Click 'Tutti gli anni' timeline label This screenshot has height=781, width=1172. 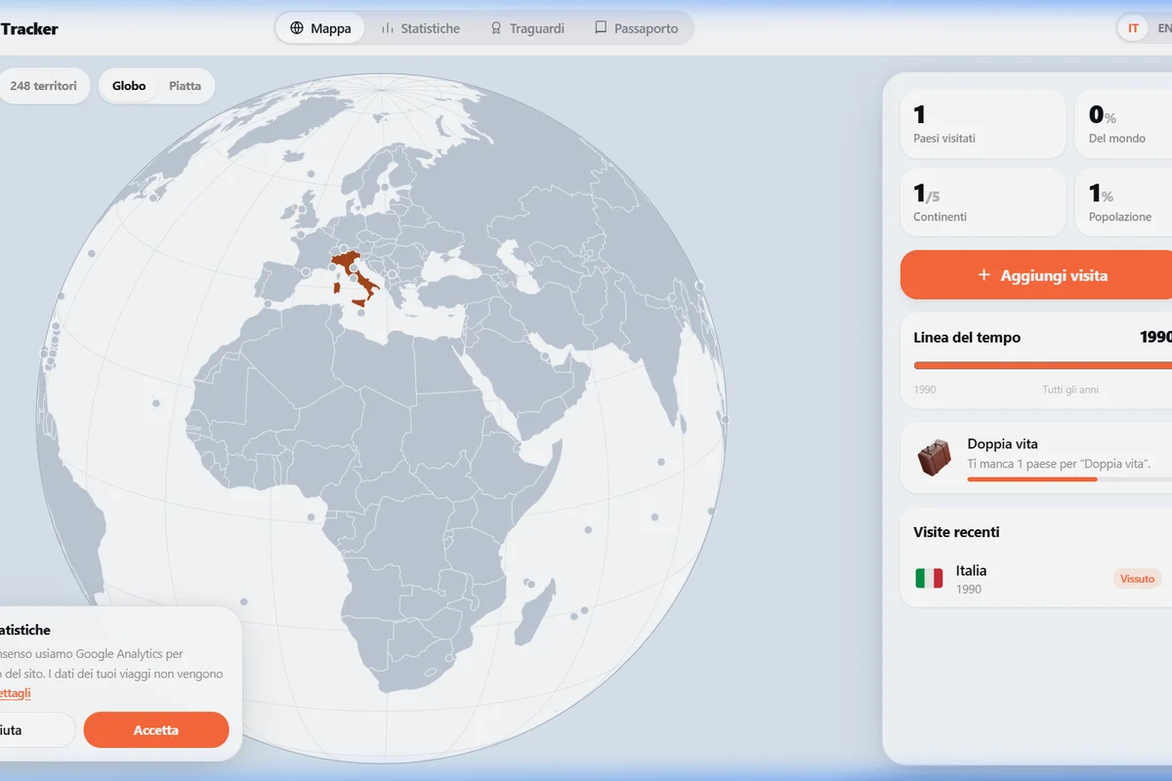click(x=1070, y=390)
